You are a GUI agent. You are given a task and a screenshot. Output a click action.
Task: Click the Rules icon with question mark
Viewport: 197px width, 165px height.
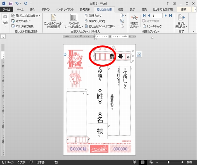(123, 16)
